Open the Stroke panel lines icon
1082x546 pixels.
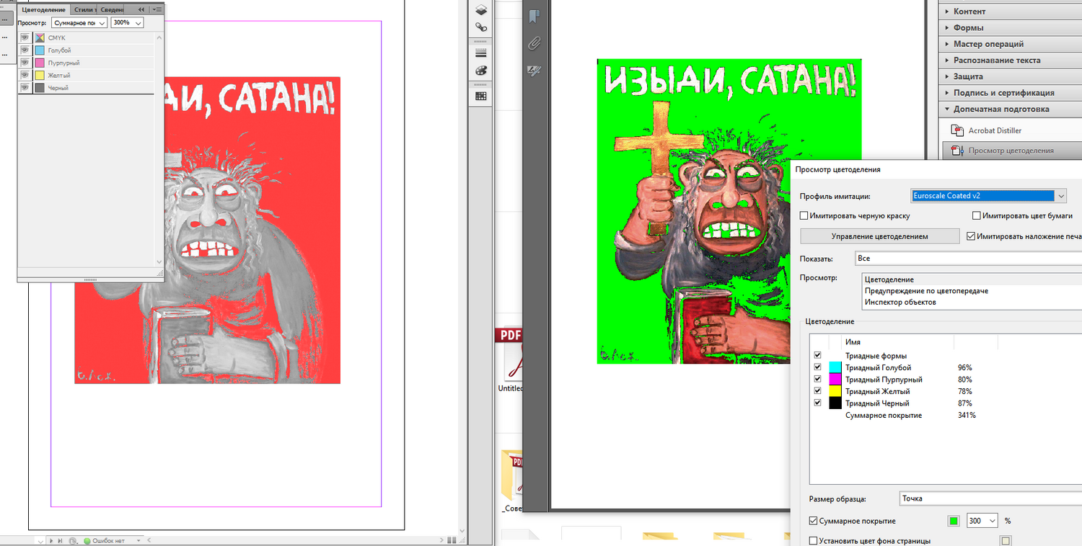480,53
